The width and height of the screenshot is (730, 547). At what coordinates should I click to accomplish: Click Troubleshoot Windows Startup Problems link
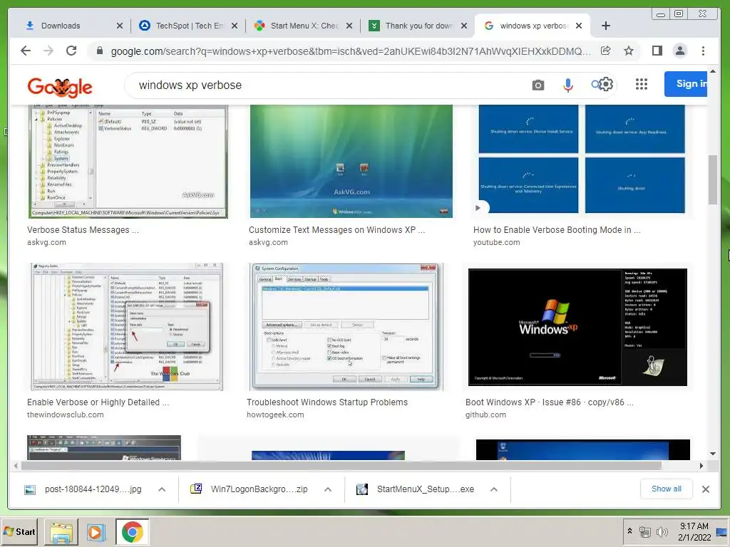tap(327, 402)
